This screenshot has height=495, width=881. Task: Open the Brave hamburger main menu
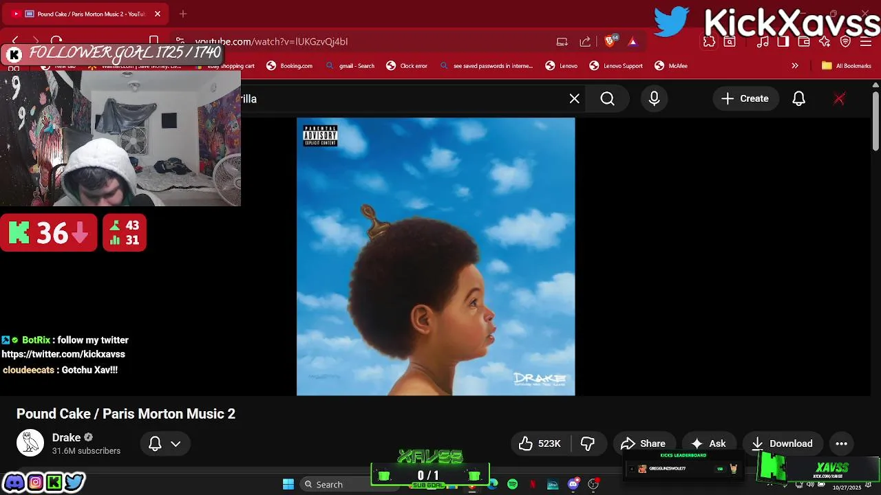point(866,41)
